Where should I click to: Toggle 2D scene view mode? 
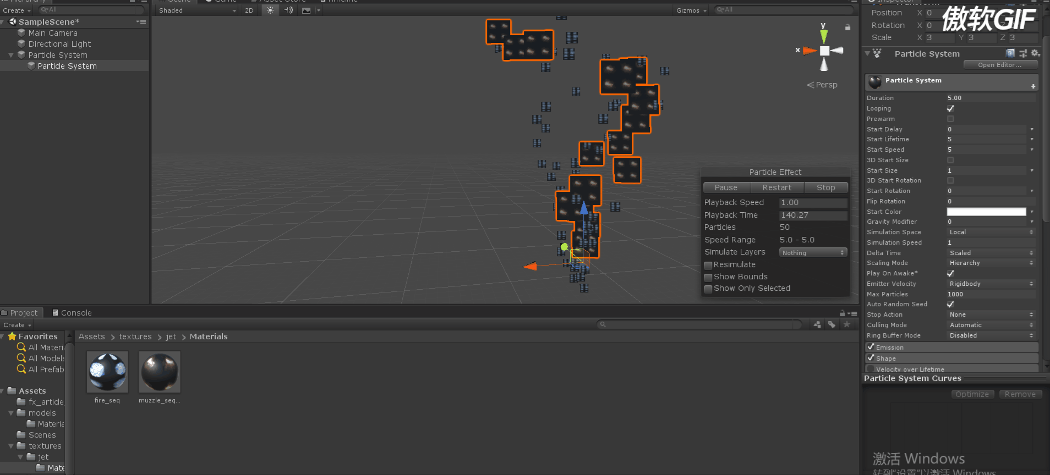(x=249, y=10)
